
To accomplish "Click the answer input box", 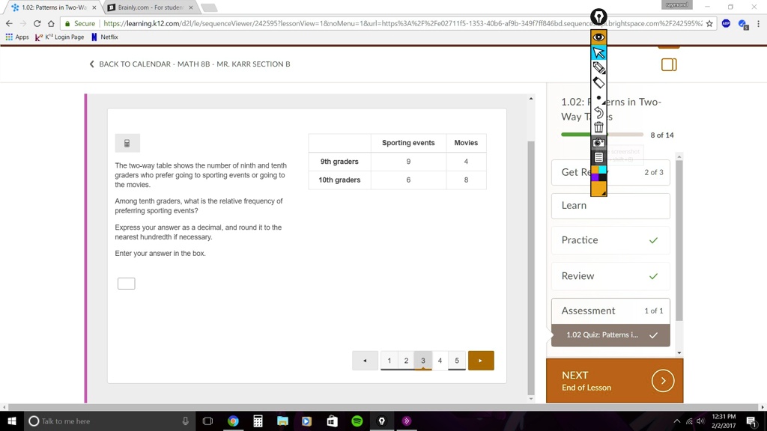I will [x=126, y=283].
